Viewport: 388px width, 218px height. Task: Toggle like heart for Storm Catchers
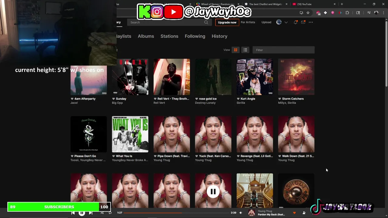coord(280,99)
